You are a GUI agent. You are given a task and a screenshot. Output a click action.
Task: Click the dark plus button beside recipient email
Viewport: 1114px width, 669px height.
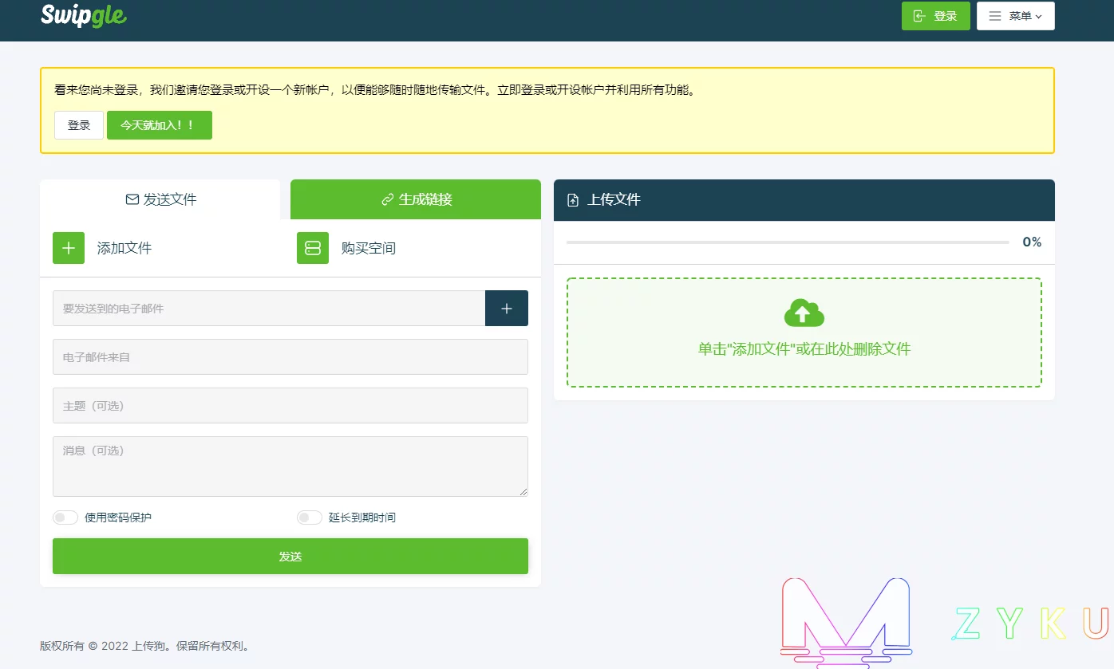(x=507, y=309)
